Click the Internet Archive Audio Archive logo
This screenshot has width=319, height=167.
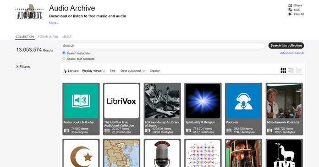29,12
